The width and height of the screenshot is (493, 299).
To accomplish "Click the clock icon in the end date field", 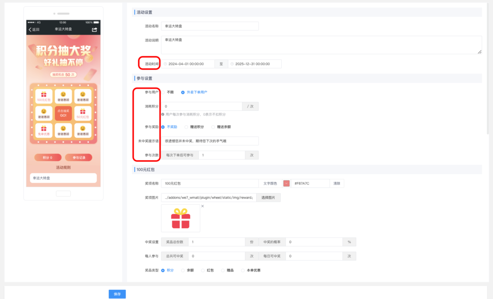I will click(x=232, y=63).
